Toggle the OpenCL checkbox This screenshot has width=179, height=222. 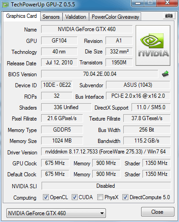coord(46,197)
